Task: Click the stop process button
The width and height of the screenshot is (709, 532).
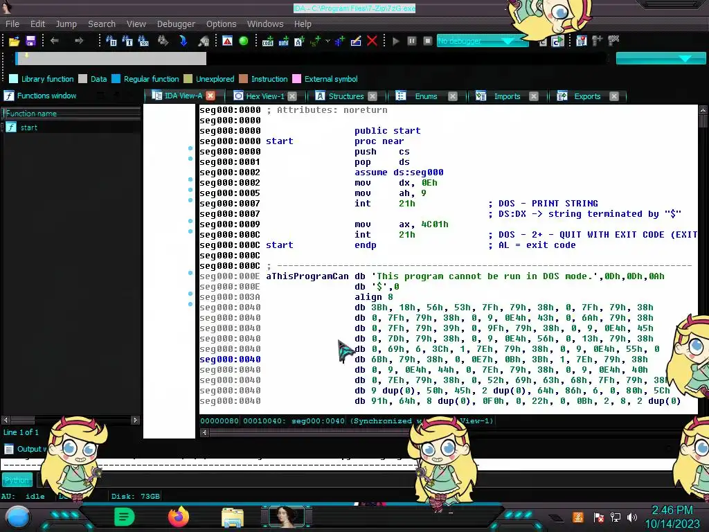Action: 427,41
